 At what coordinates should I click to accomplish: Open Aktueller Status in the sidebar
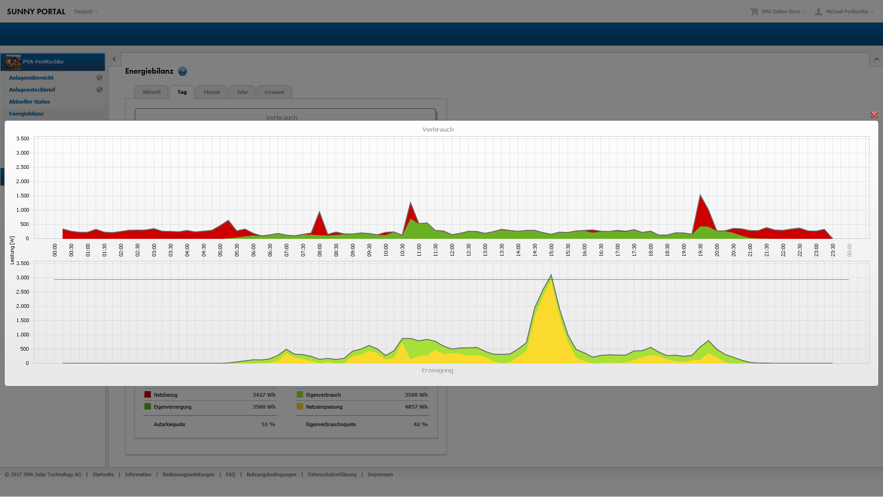pos(29,102)
